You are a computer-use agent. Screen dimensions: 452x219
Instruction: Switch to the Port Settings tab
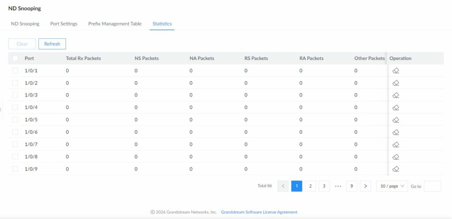(64, 24)
